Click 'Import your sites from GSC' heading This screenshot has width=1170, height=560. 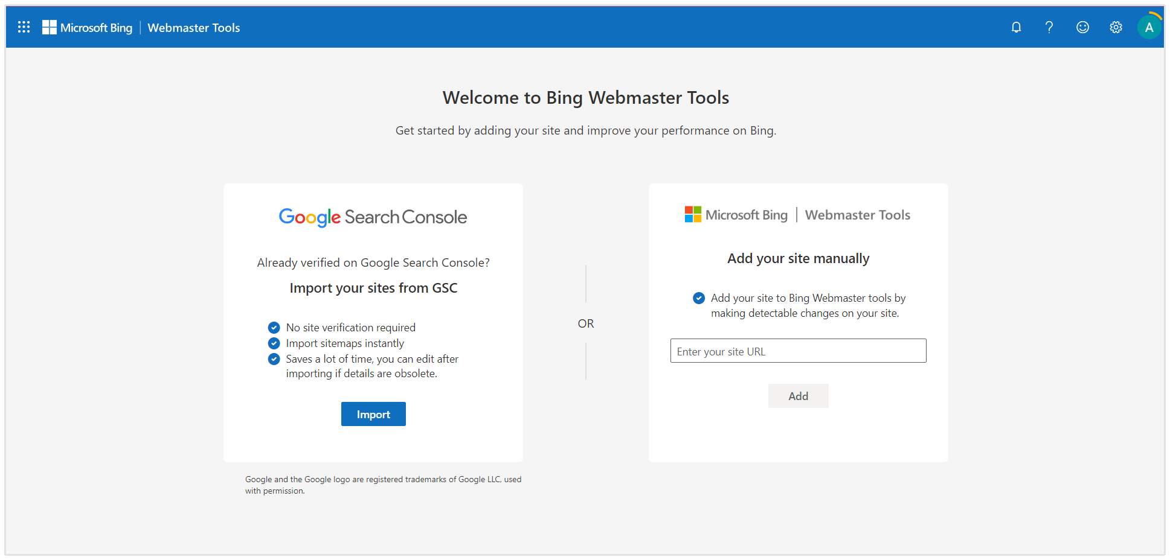[x=373, y=288]
